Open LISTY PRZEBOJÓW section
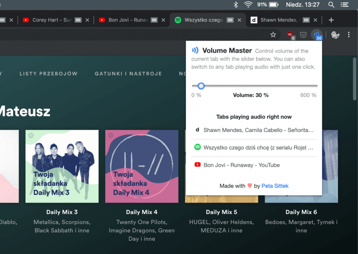The width and height of the screenshot is (358, 254). [48, 73]
